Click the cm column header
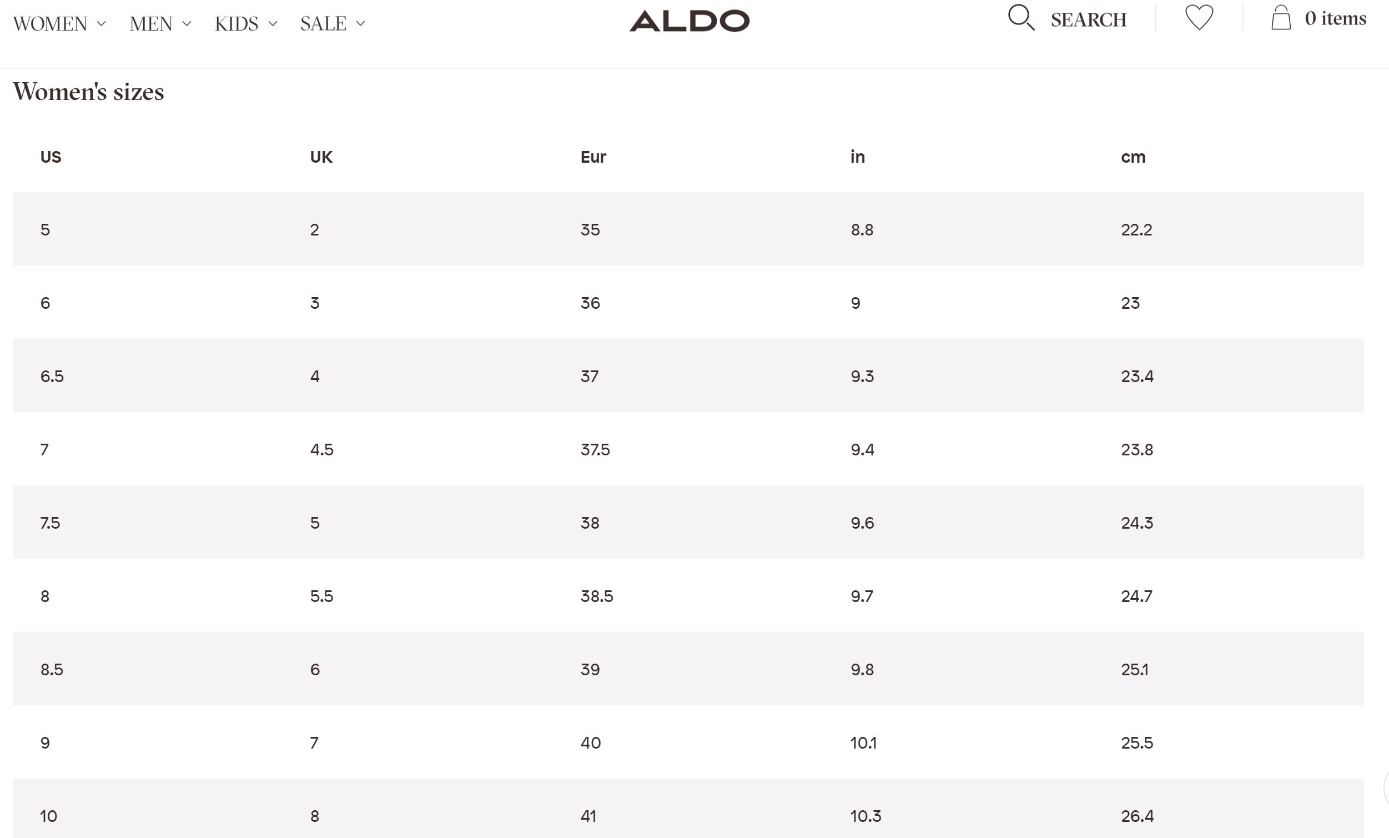 coord(1133,157)
